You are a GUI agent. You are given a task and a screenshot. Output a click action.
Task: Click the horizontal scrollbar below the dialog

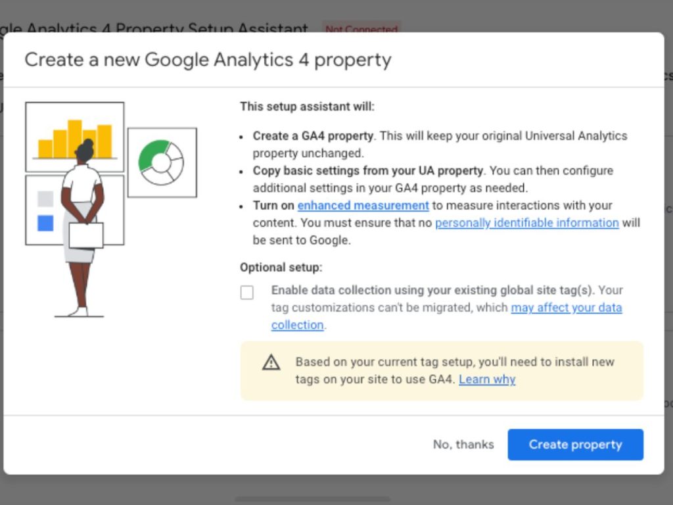[312, 500]
